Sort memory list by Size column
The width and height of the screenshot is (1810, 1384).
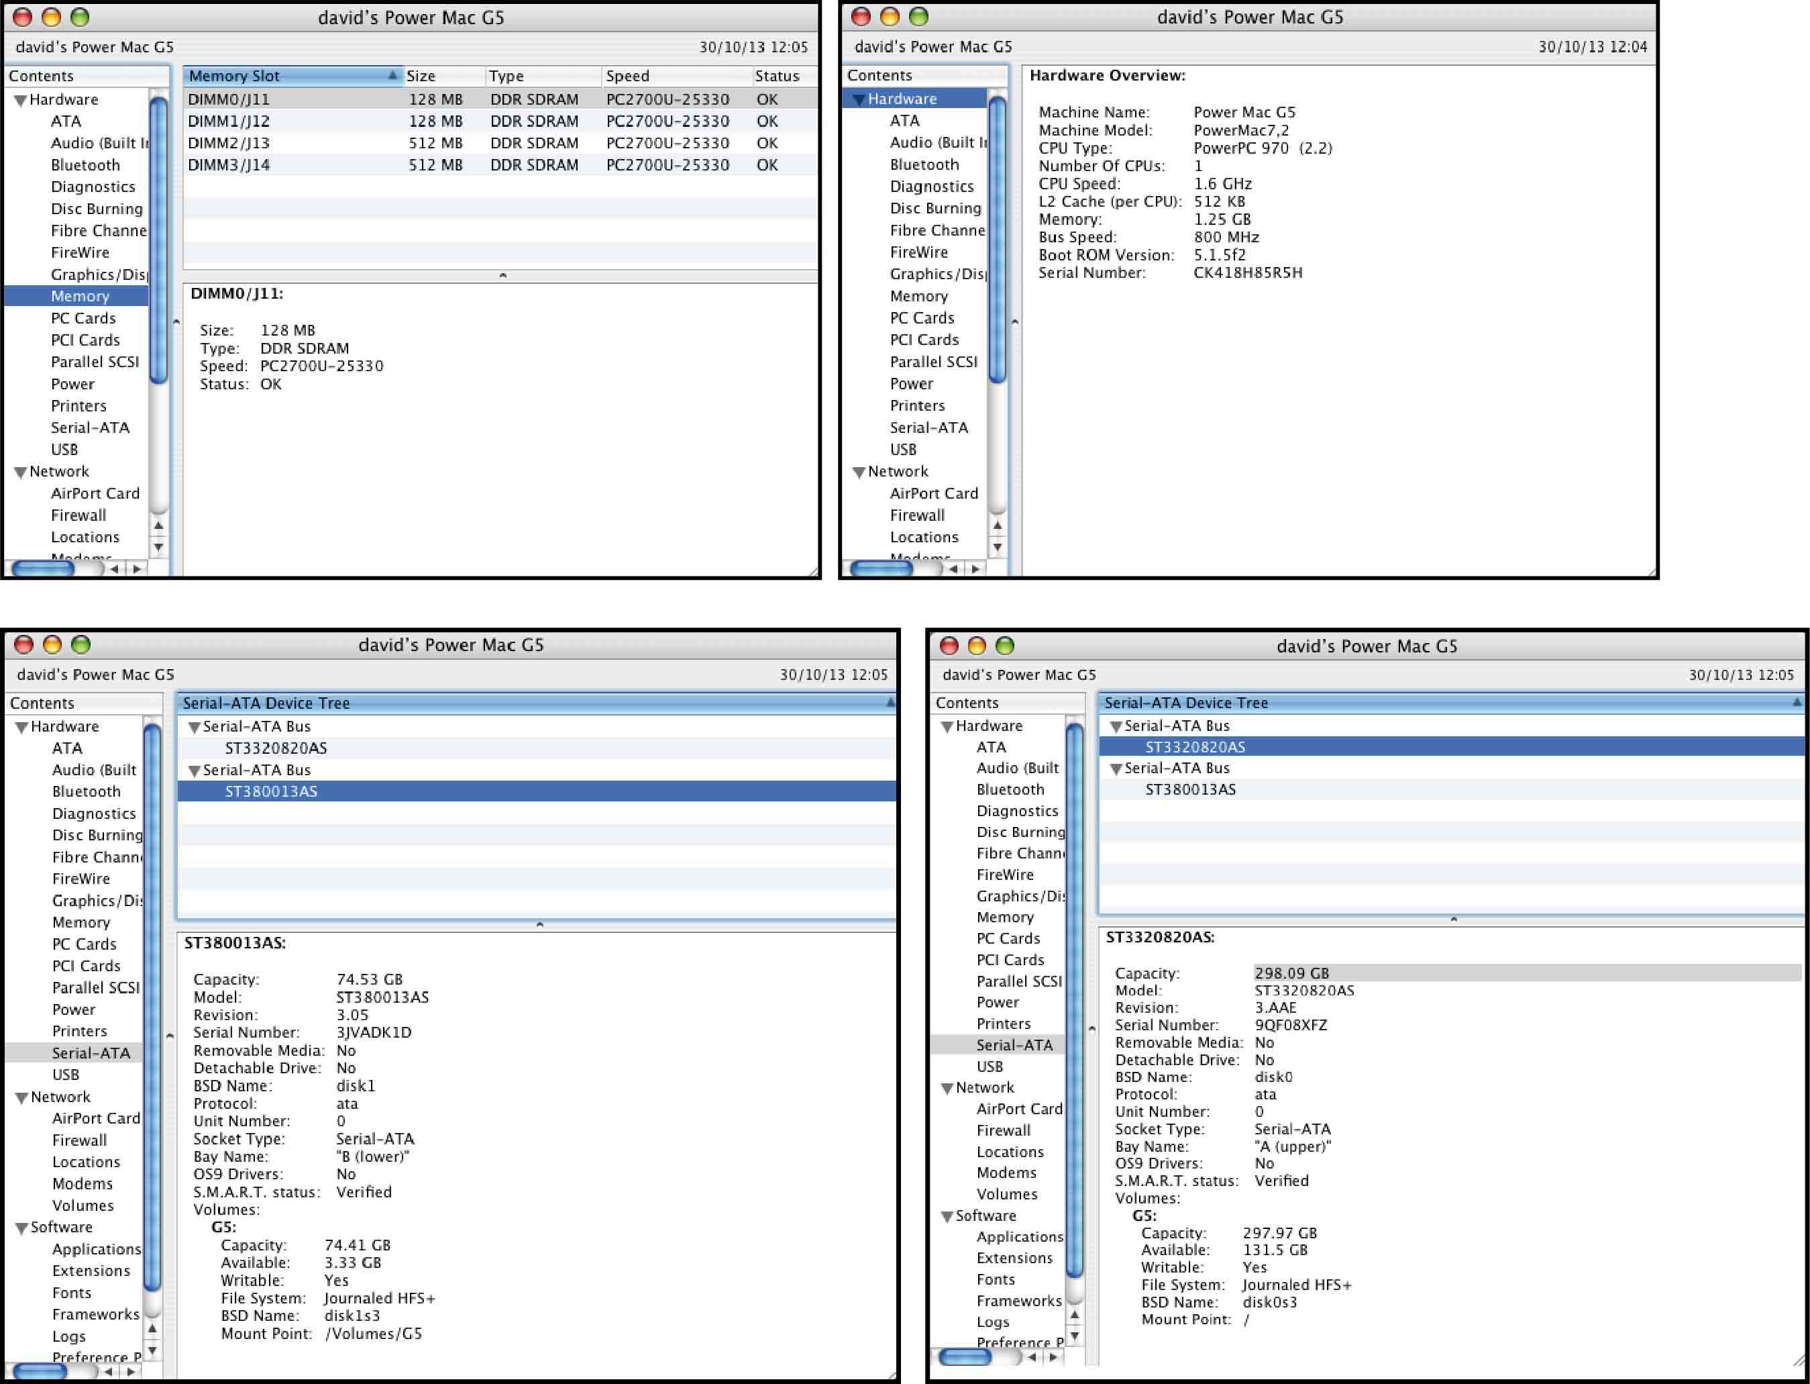click(444, 76)
